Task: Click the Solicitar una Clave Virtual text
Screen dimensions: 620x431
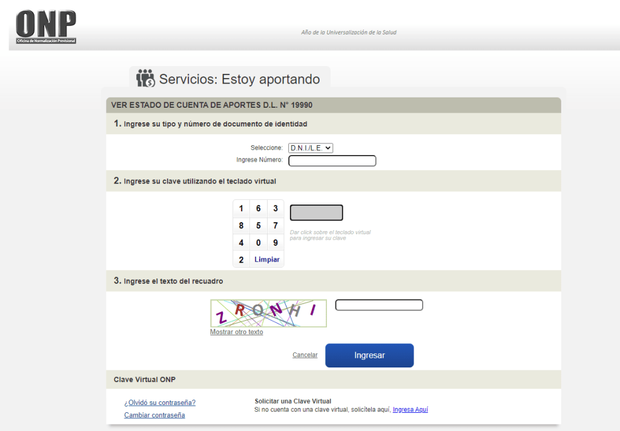Action: point(293,401)
